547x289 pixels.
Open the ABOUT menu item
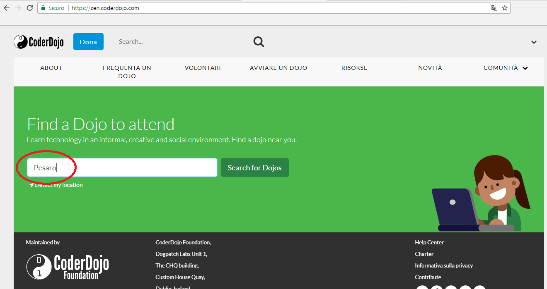51,68
